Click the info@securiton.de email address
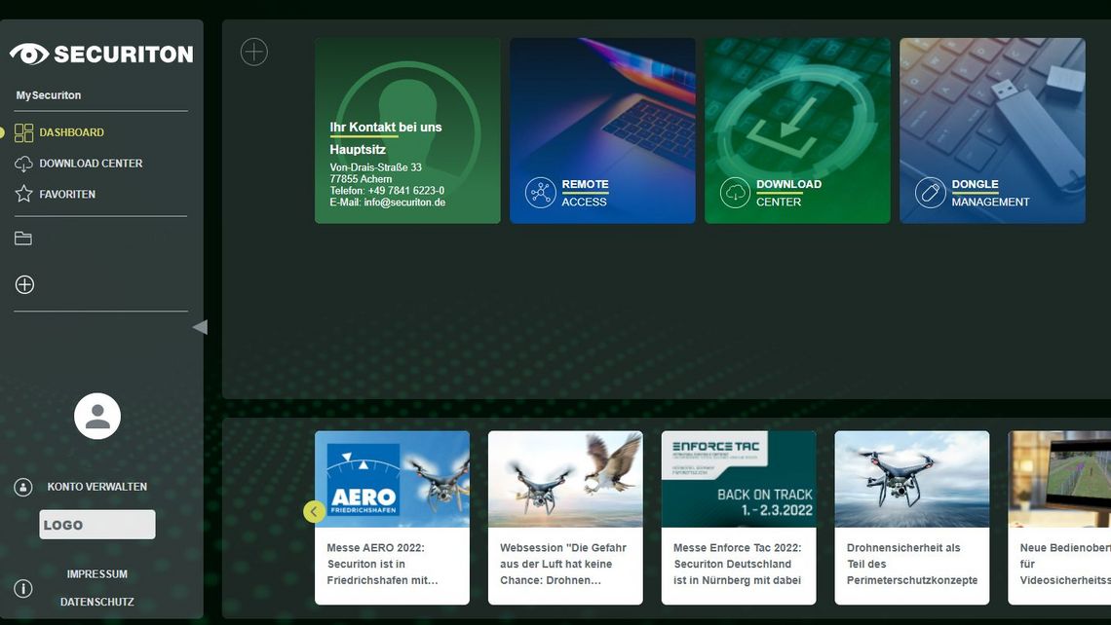This screenshot has height=625, width=1111. coord(404,202)
